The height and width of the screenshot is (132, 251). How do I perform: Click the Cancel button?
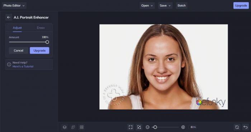(18, 50)
